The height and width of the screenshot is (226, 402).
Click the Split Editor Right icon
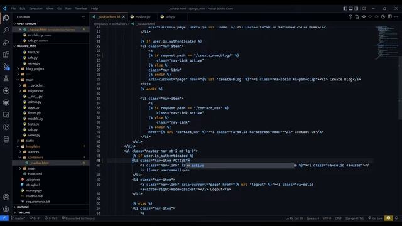coord(389,17)
